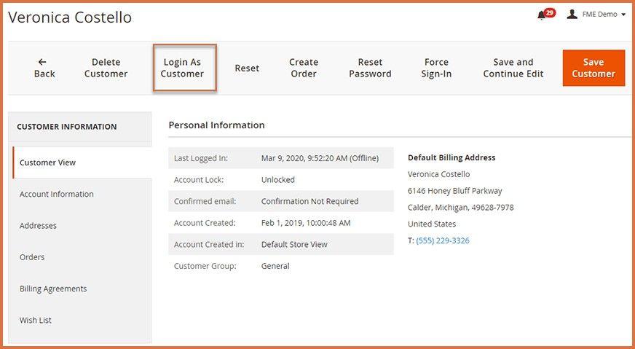Viewport: 635px width, 349px height.
Task: Switch to the Account Information tab
Action: pos(57,195)
